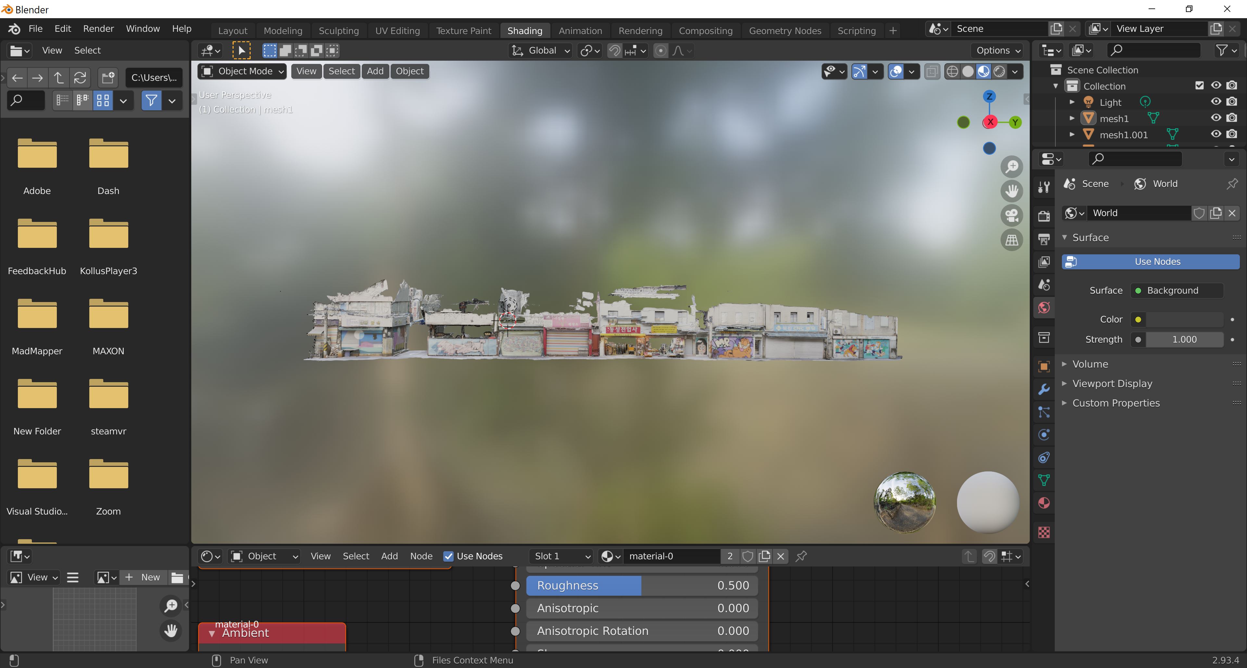1247x668 pixels.
Task: Hide mesh1.001 object with eye icon
Action: [x=1216, y=134]
